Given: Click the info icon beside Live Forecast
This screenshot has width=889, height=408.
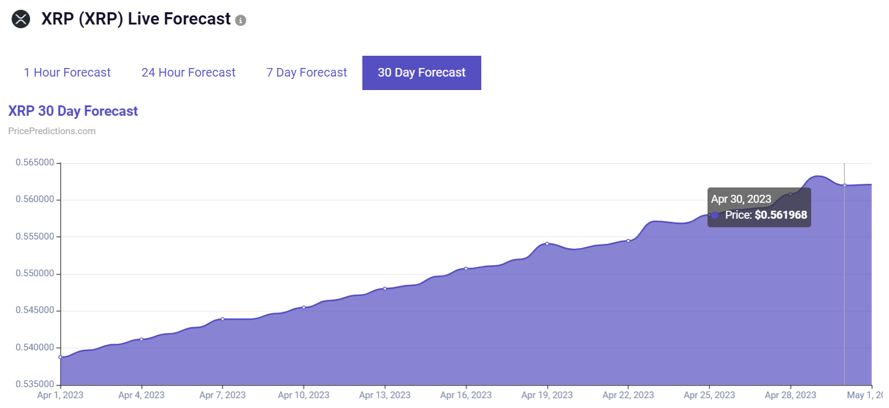Looking at the screenshot, I should [x=241, y=20].
